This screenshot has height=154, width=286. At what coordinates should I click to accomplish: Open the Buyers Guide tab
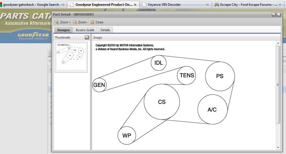point(85,30)
